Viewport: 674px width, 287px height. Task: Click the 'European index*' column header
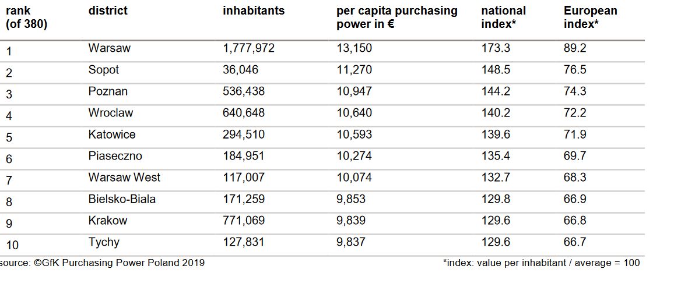tap(590, 17)
